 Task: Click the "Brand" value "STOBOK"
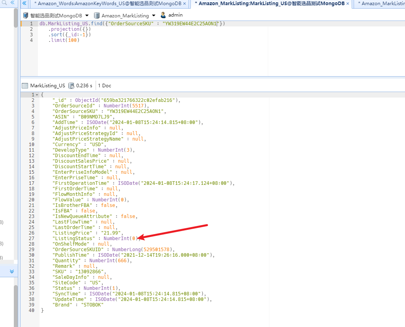tap(92, 305)
